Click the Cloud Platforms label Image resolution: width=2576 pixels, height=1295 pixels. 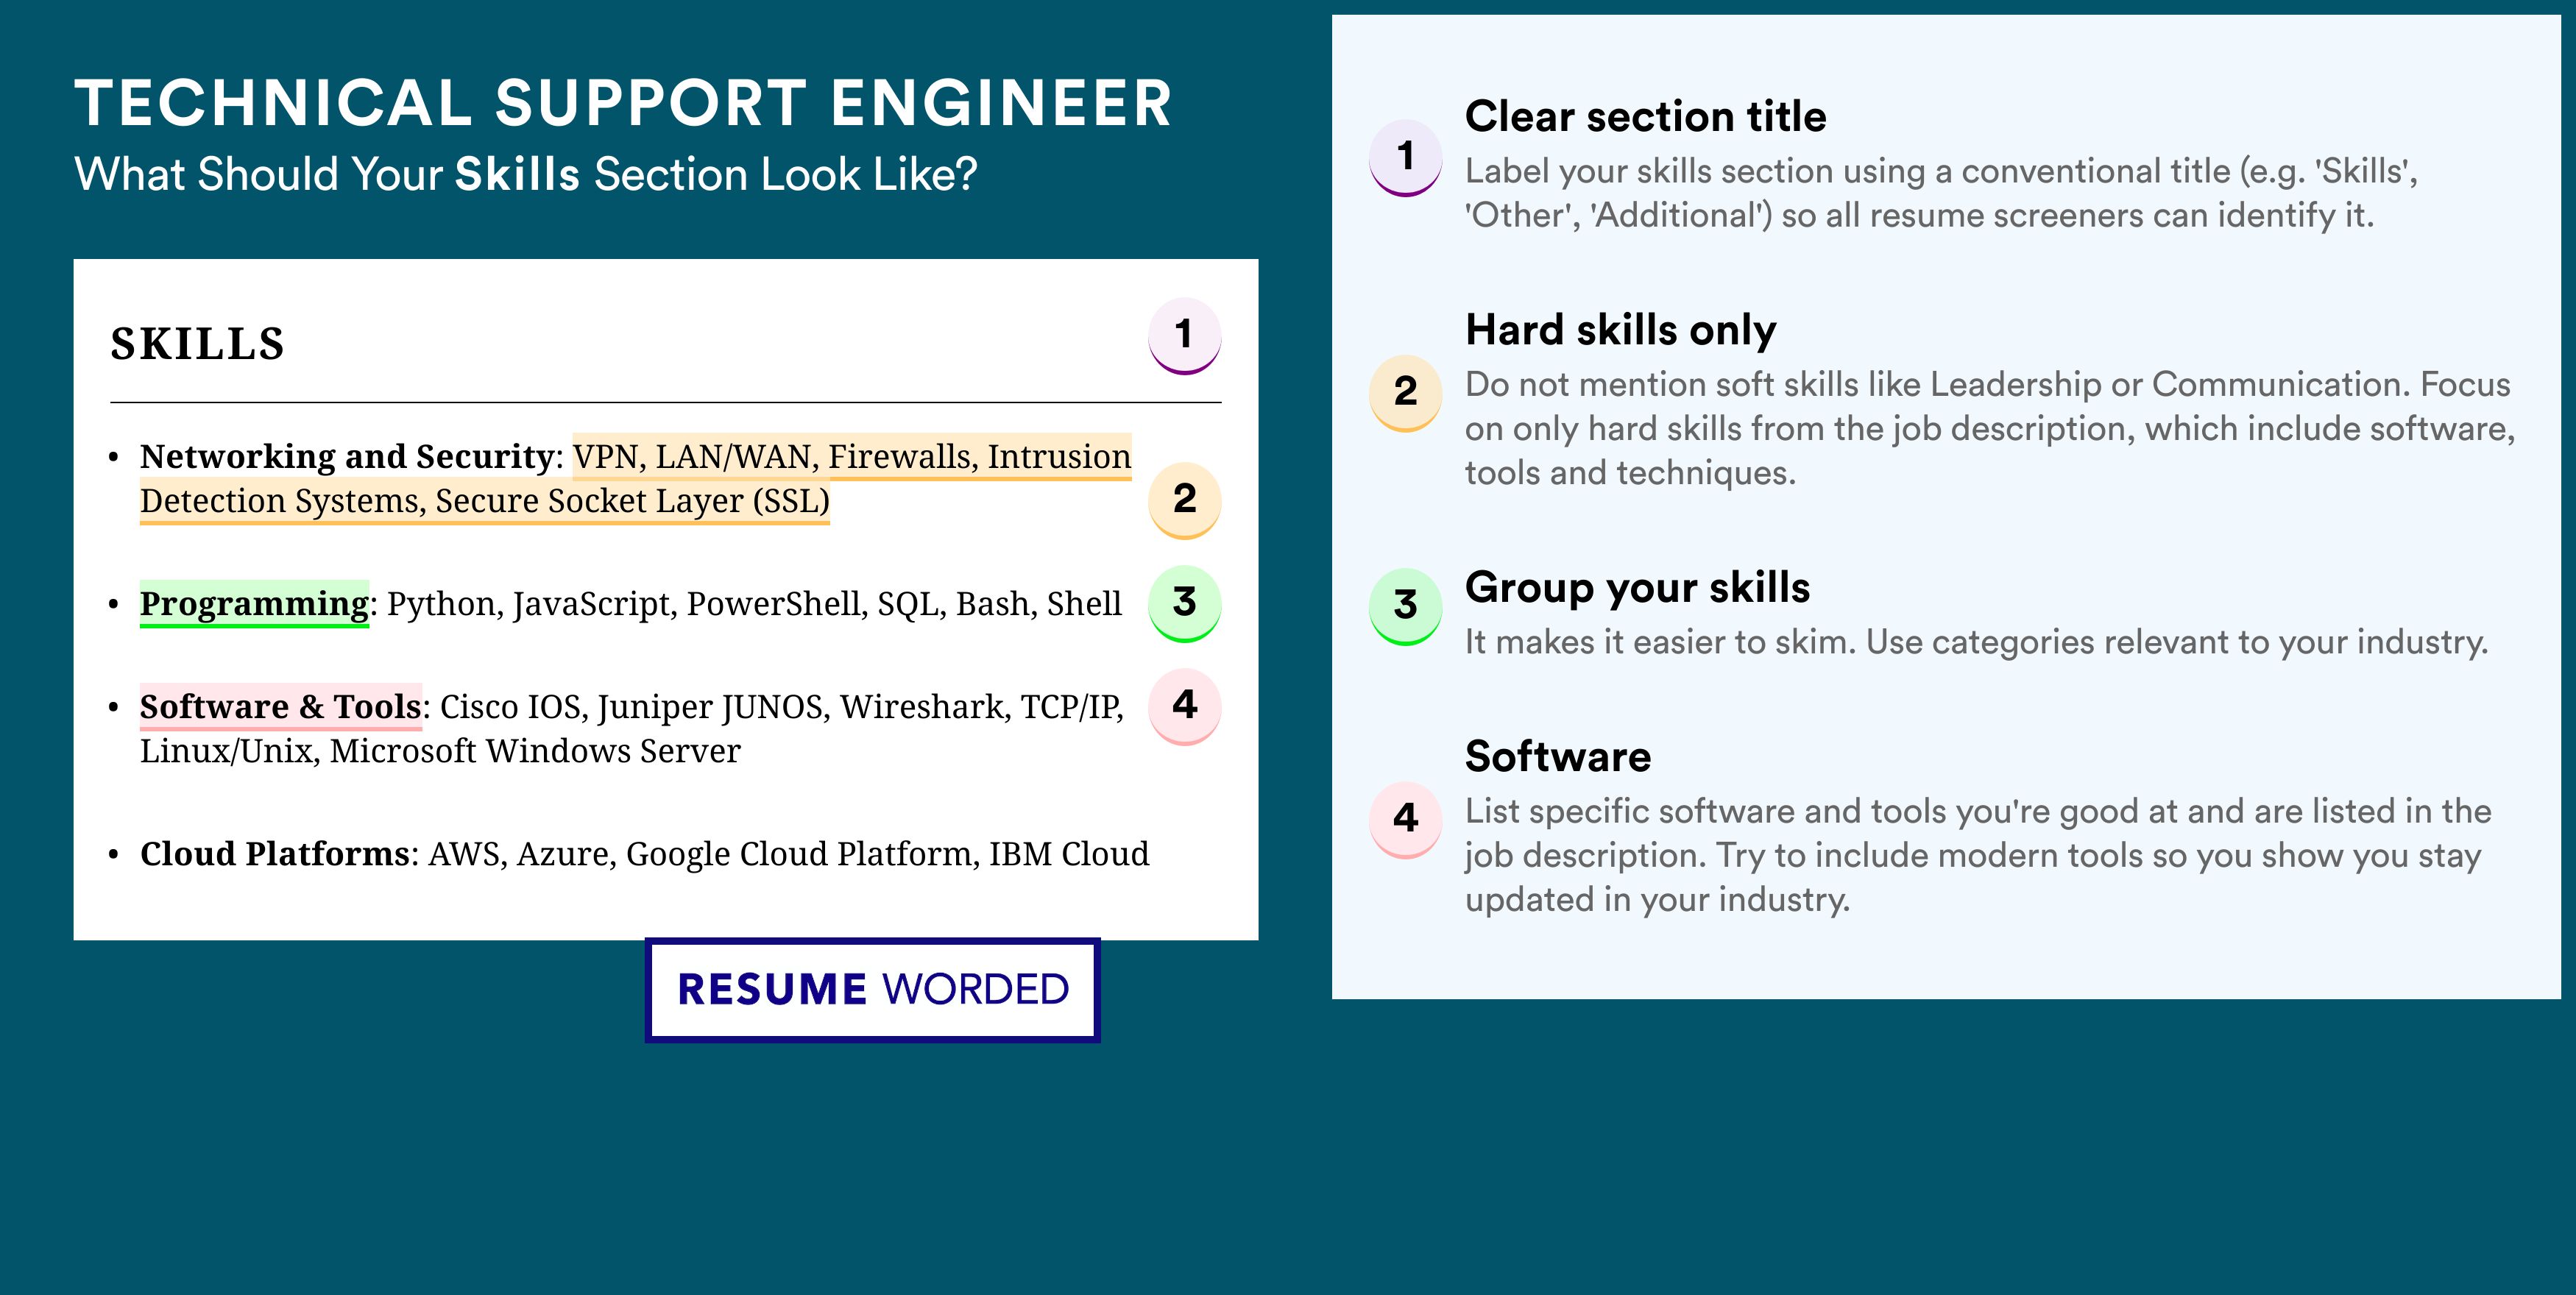tap(275, 854)
